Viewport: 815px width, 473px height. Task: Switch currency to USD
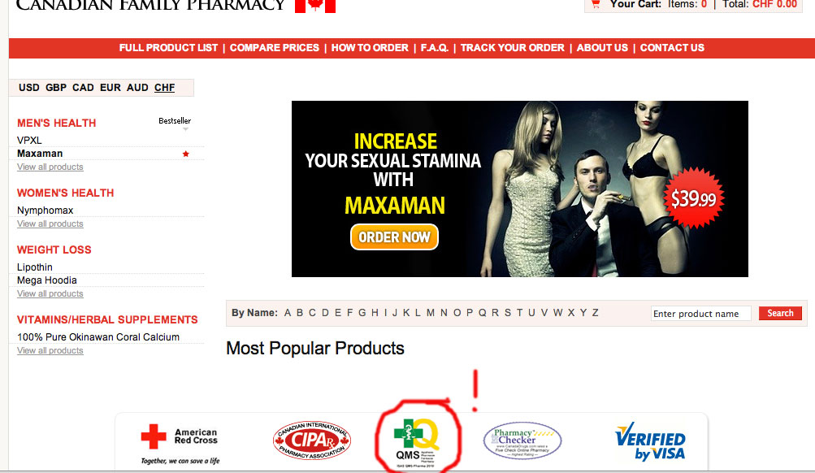(29, 87)
